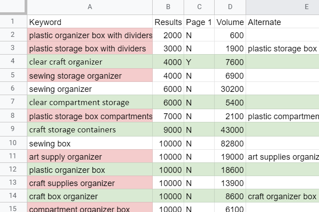Click the 'Keyword' header cell
This screenshot has height=212, width=319.
pos(90,21)
